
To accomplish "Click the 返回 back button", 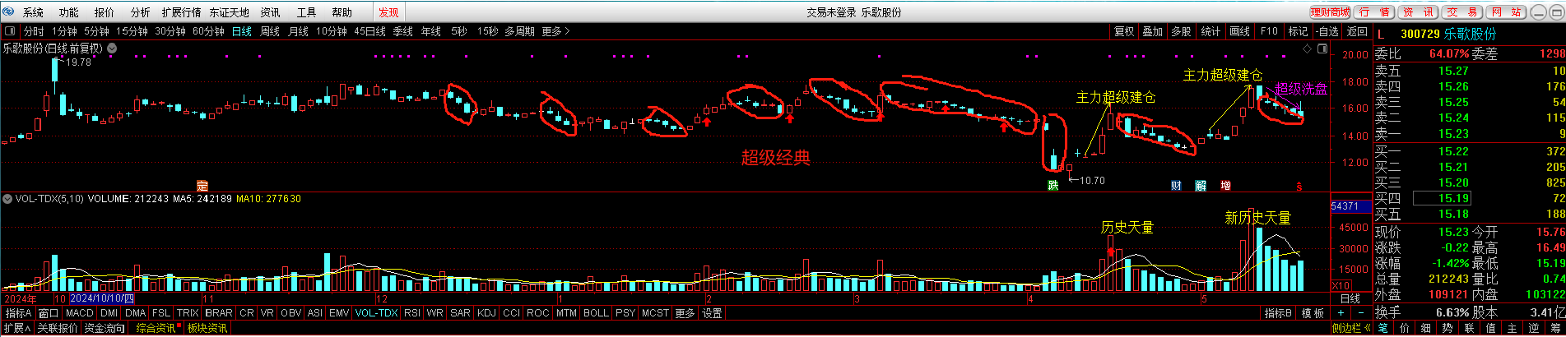I will (x=1356, y=31).
